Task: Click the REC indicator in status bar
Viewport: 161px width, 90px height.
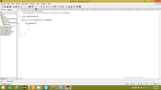Action: click(x=151, y=84)
